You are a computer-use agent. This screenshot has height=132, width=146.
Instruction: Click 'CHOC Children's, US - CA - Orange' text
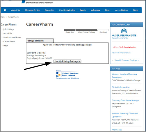(126, 80)
